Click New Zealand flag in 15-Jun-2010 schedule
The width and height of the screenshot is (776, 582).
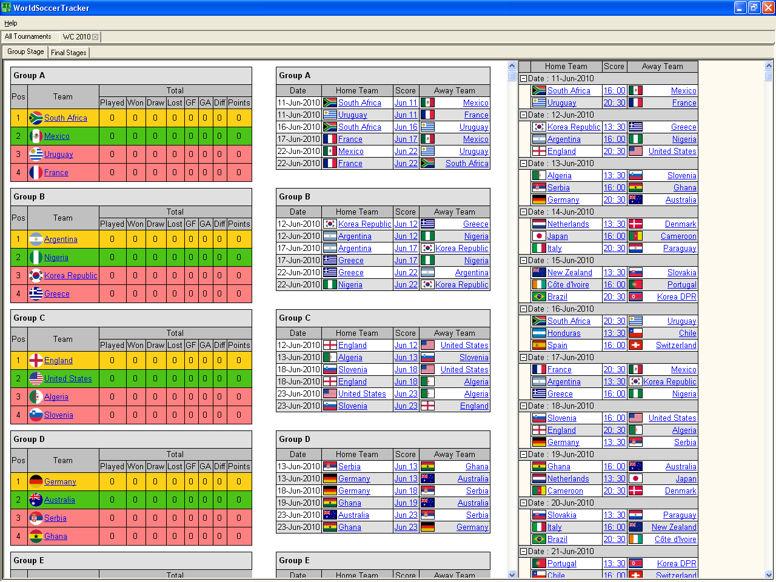point(539,272)
